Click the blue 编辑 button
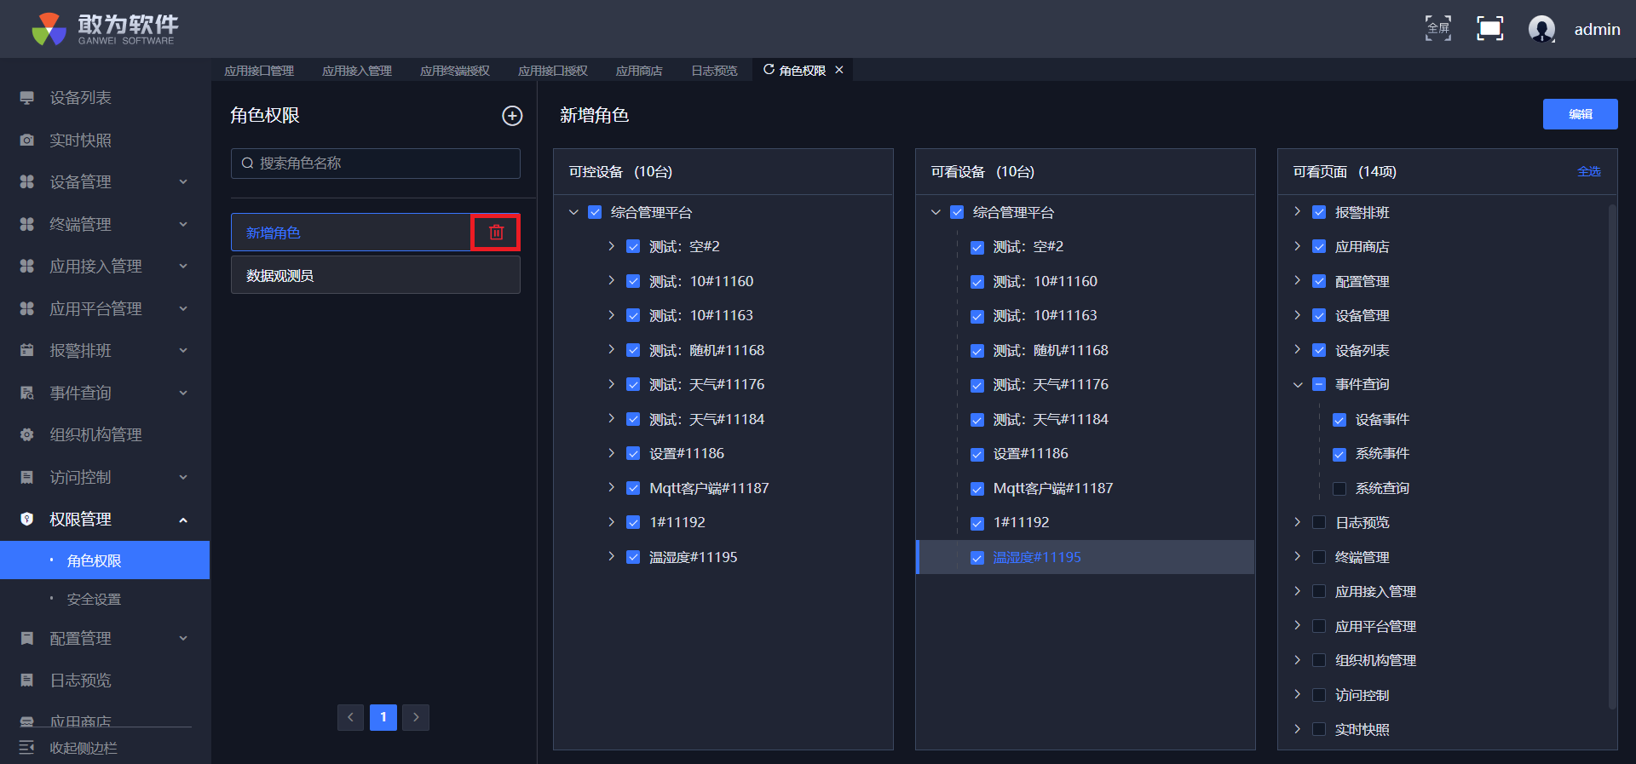The height and width of the screenshot is (764, 1636). 1579,114
